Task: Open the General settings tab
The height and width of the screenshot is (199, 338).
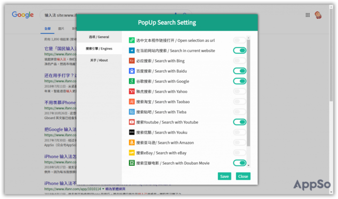Action: (x=99, y=37)
